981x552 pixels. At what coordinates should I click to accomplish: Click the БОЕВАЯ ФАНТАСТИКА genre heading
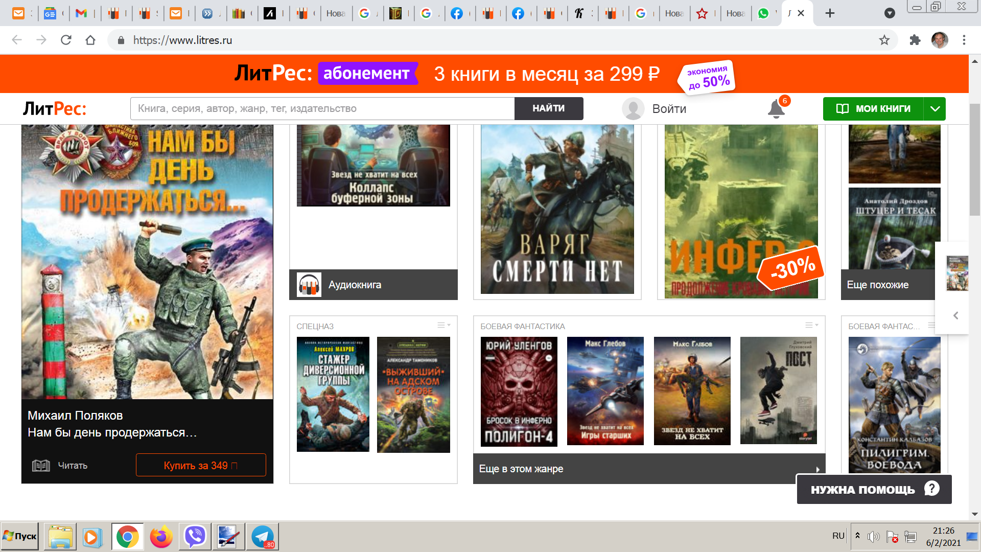click(523, 326)
